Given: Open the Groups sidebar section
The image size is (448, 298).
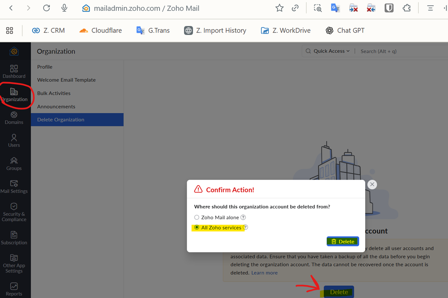Looking at the screenshot, I should click(14, 164).
